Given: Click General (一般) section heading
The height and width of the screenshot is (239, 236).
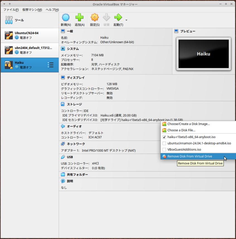Looking at the screenshot, I should click(x=70, y=31).
